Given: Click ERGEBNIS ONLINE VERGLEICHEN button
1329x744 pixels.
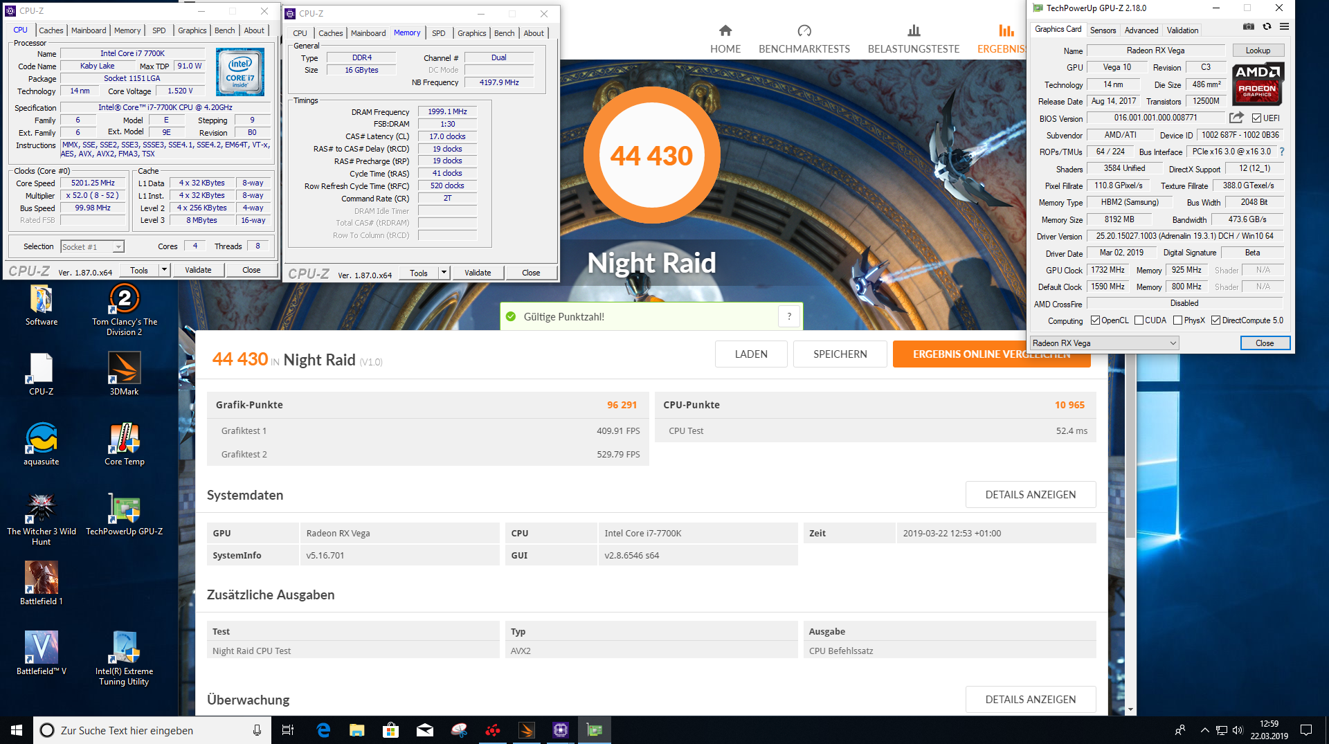Looking at the screenshot, I should [x=991, y=354].
